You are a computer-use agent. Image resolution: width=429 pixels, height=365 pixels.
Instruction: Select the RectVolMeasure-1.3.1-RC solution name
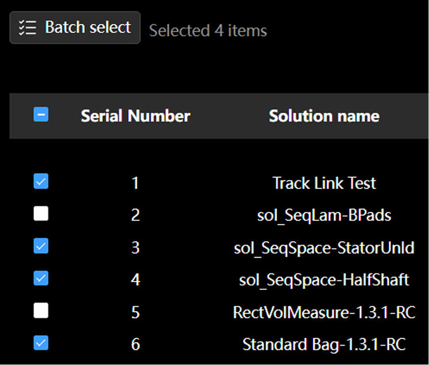point(324,313)
